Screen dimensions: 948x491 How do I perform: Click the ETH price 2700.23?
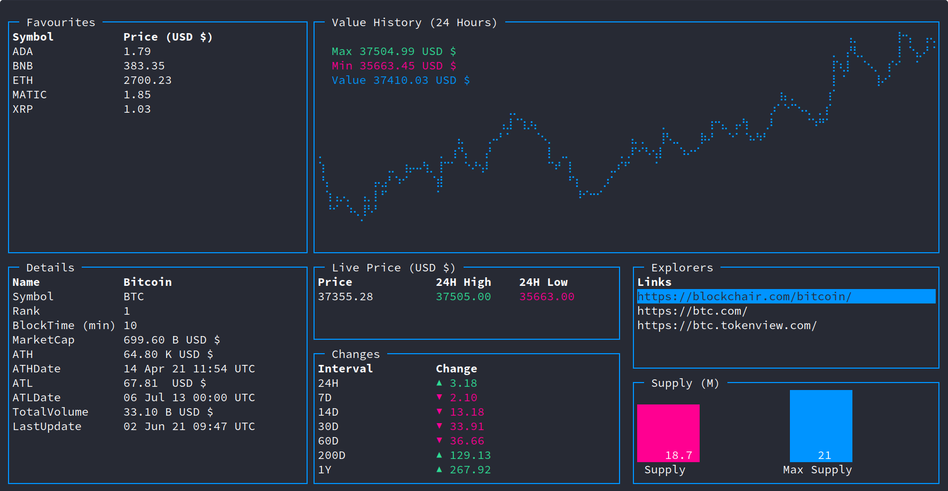(147, 80)
